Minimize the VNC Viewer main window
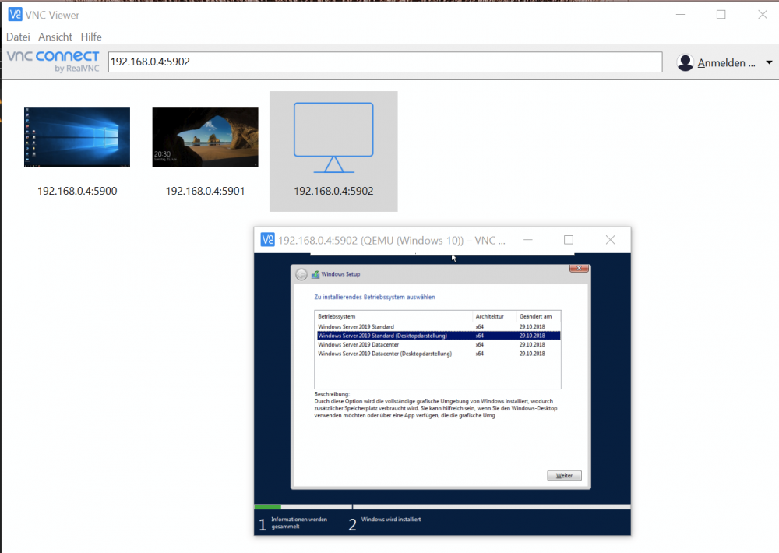The image size is (779, 553). coord(681,15)
